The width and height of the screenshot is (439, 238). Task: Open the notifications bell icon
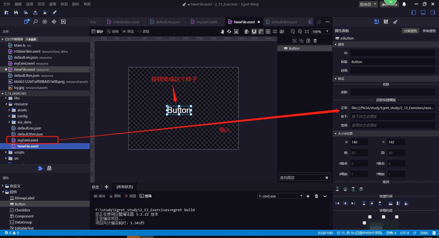coord(404,4)
